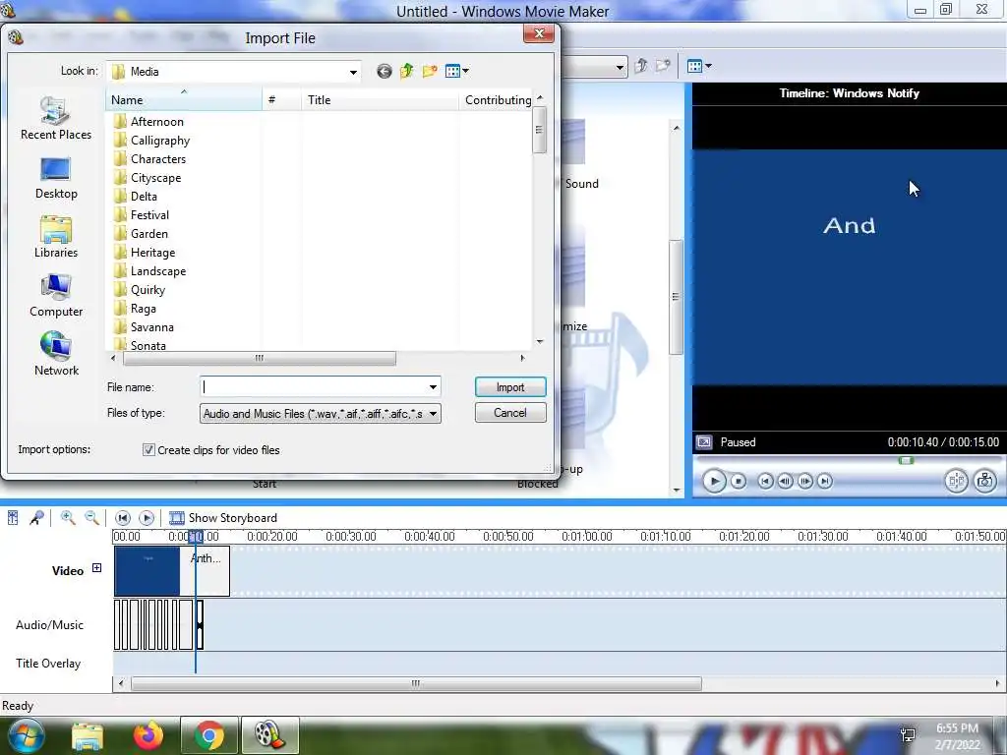Switch to Show Storyboard view
1007x755 pixels.
point(223,518)
